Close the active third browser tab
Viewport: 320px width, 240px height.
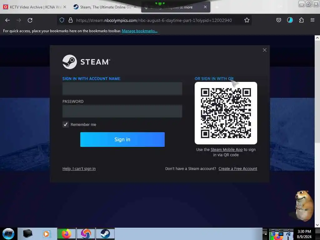pos(205,7)
